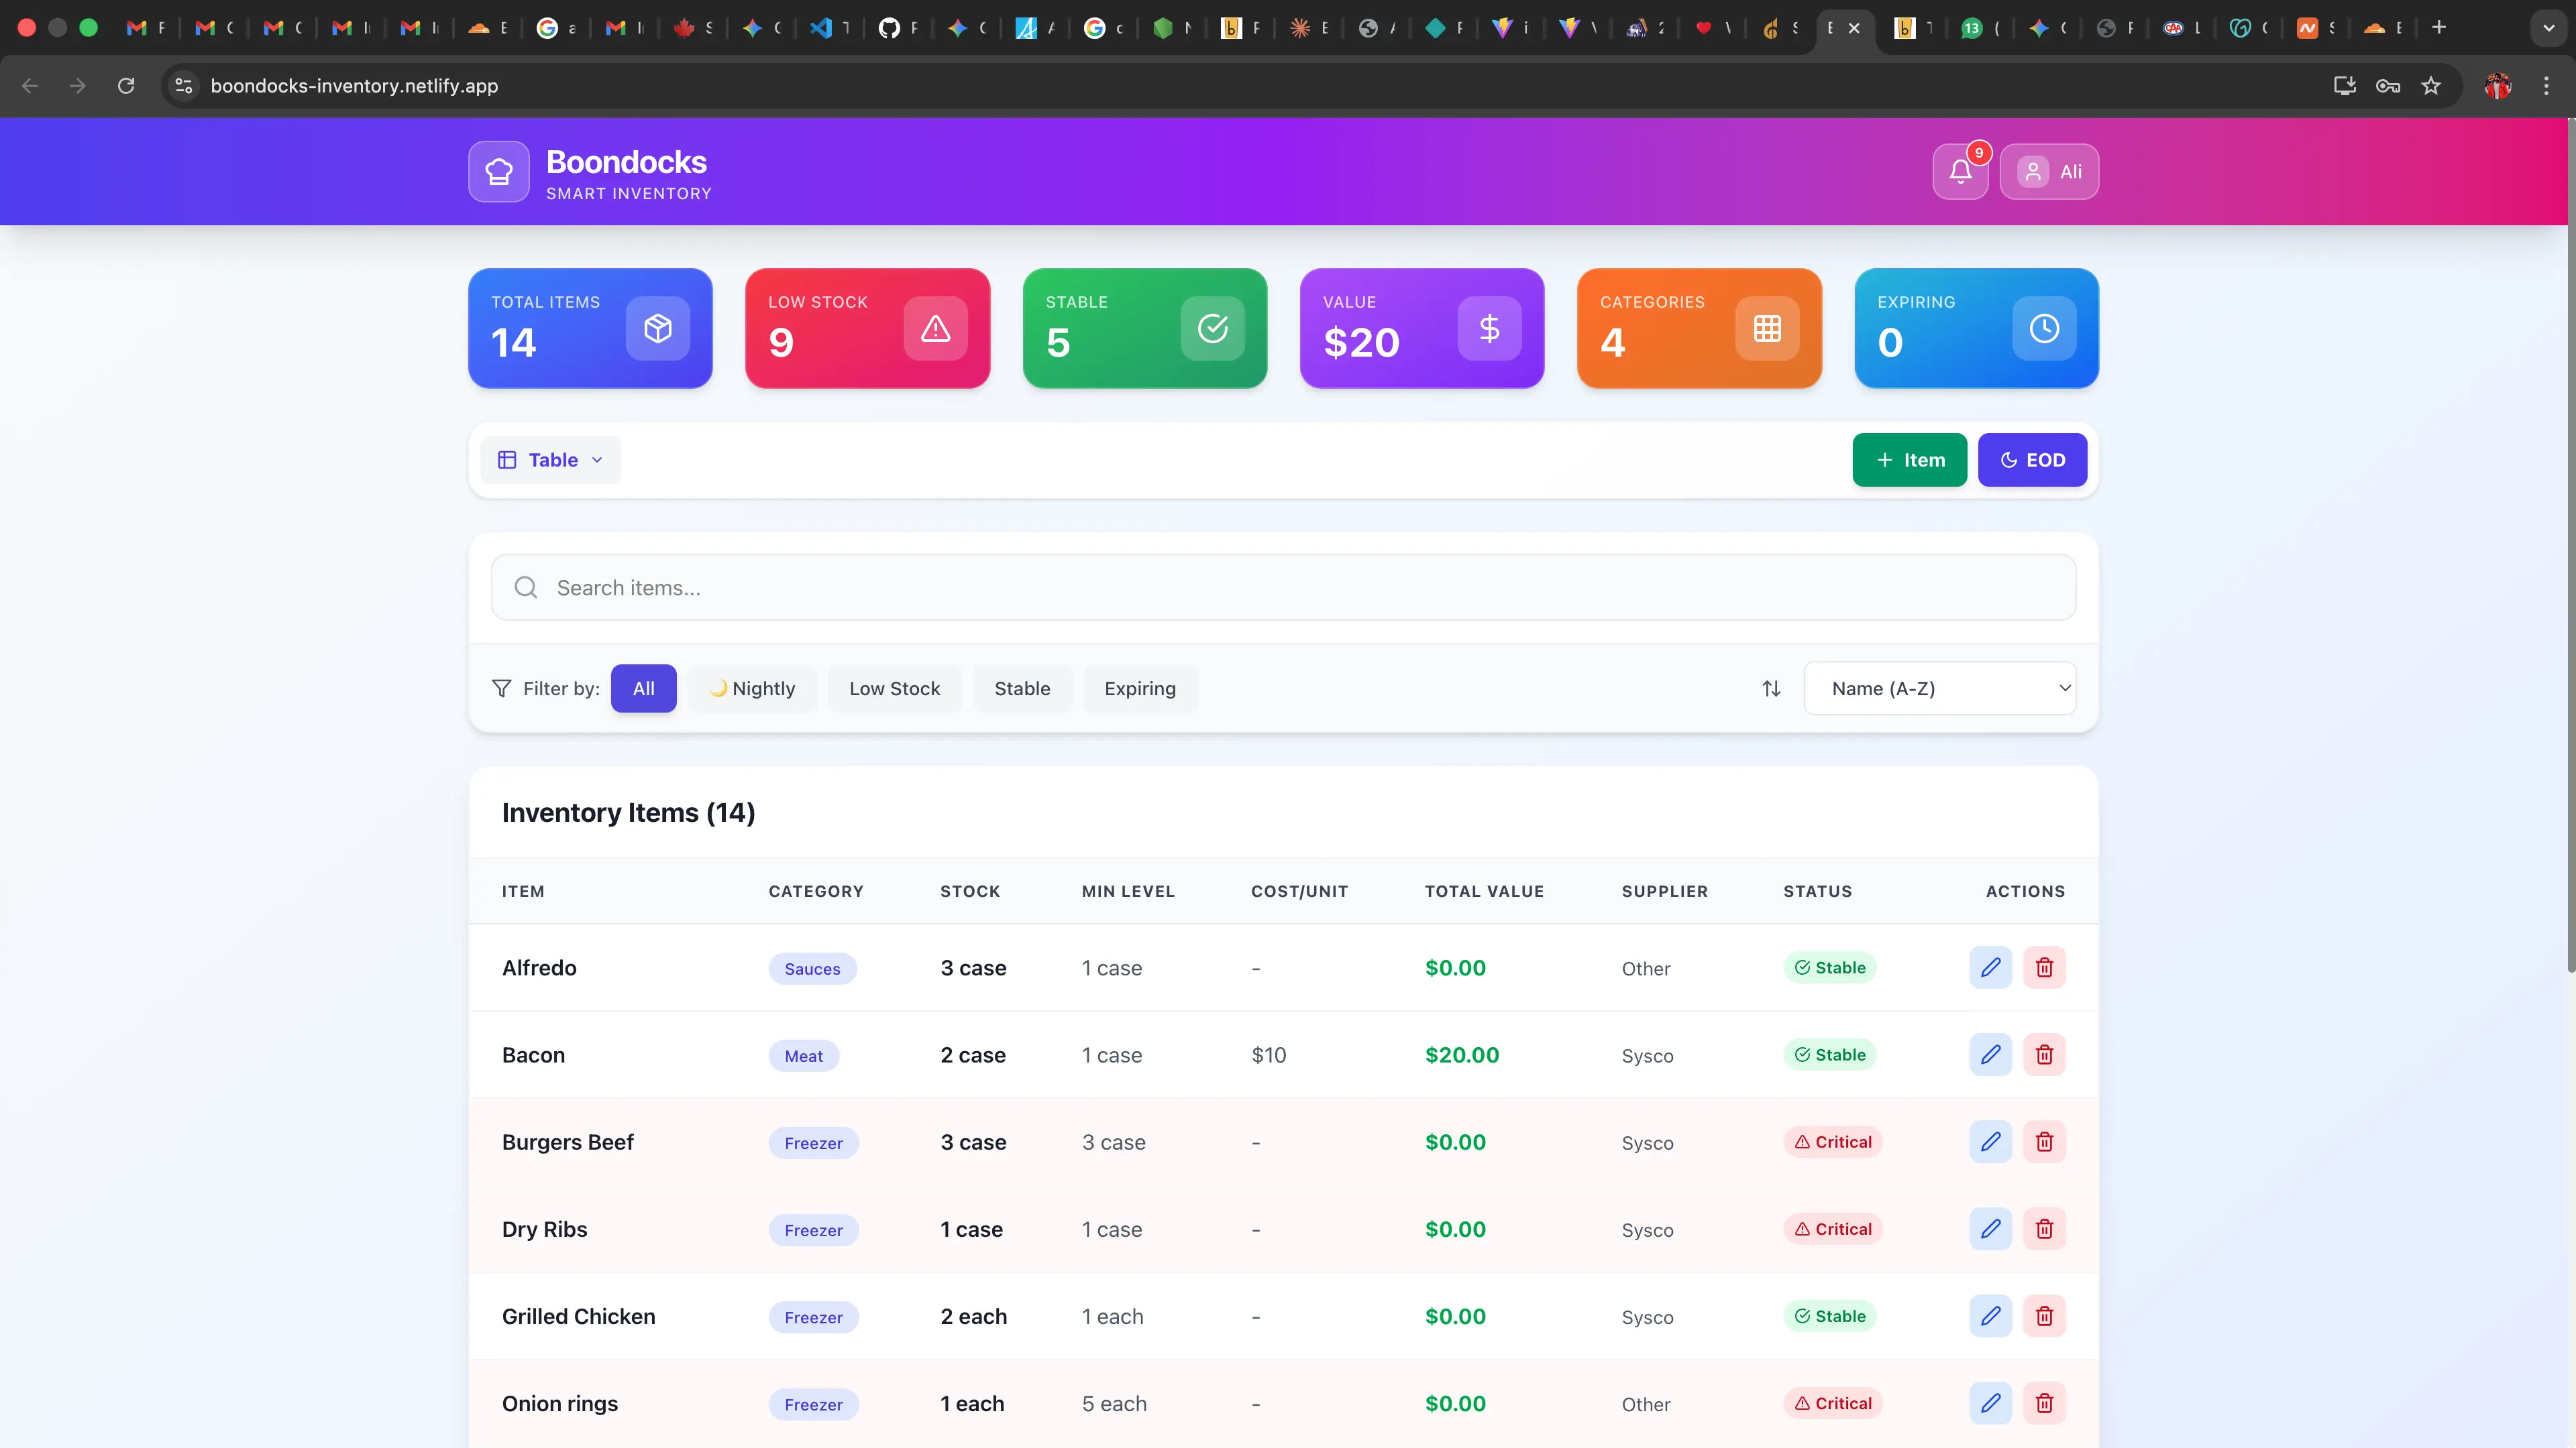
Task: Toggle the Low Stock filter
Action: [x=894, y=688]
